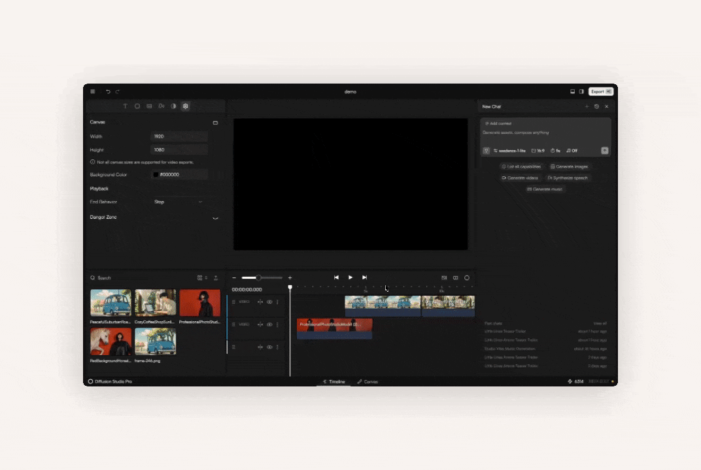The height and width of the screenshot is (470, 701).
Task: Click Diffusion Studio Pro in status bar
Action: [110, 382]
